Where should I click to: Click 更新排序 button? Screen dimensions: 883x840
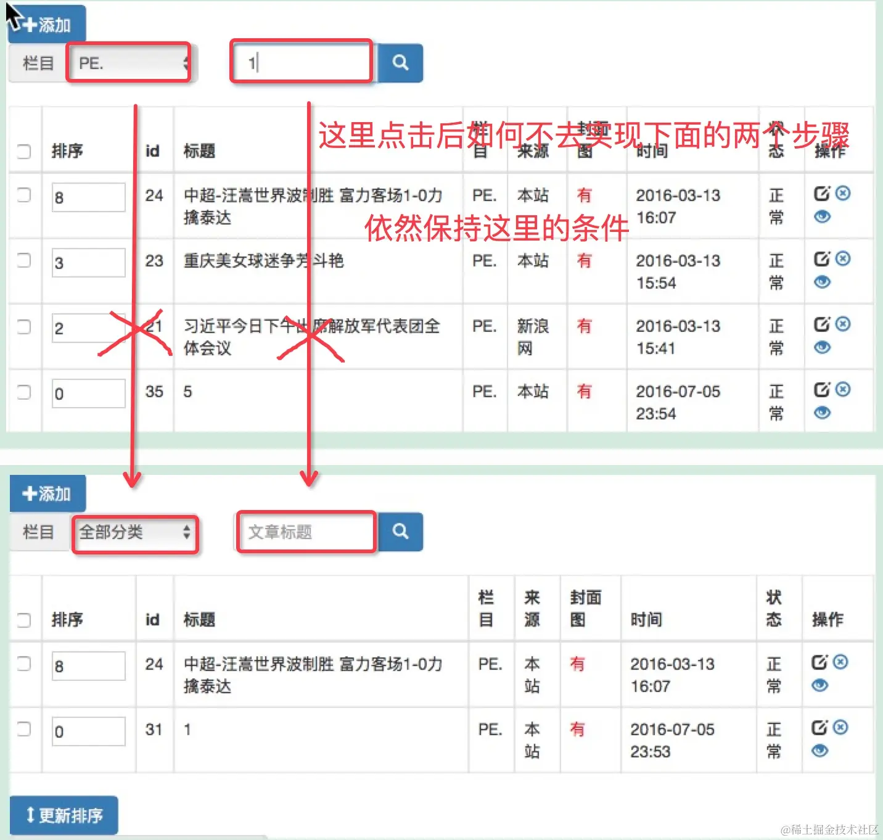click(64, 815)
